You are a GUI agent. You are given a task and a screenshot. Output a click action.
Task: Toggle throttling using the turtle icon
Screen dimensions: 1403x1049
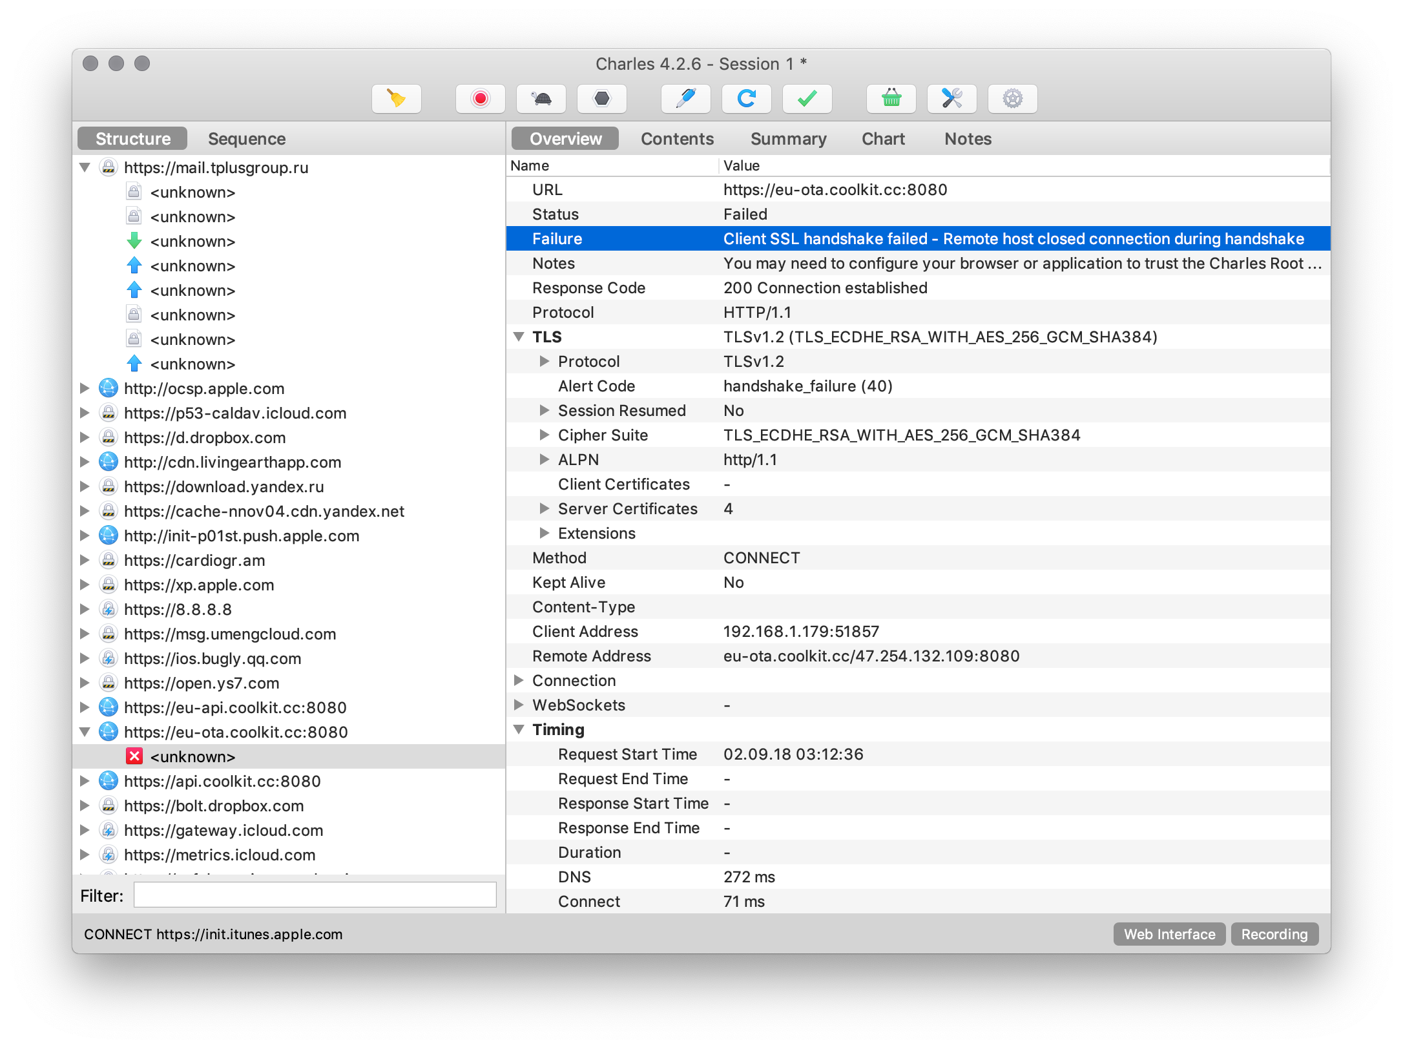click(541, 99)
